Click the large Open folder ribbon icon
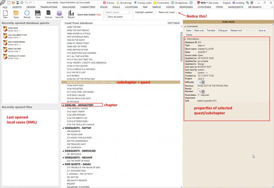The height and width of the screenshot is (188, 274). point(16,13)
